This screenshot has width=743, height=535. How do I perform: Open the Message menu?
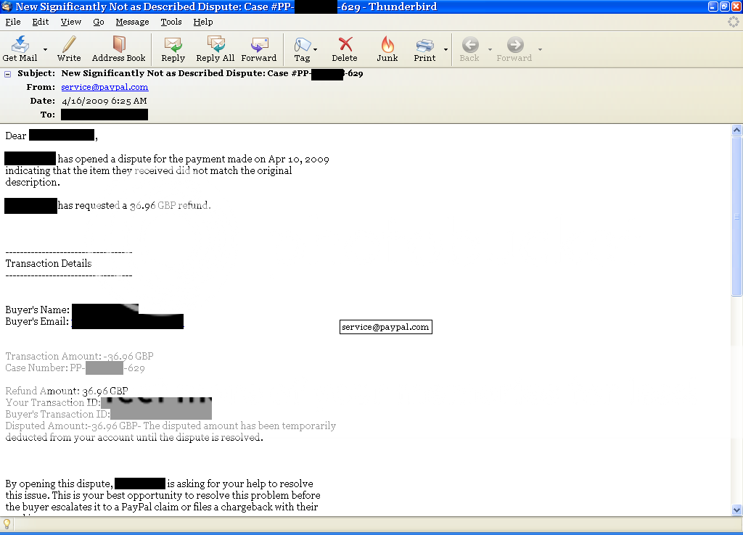[132, 22]
